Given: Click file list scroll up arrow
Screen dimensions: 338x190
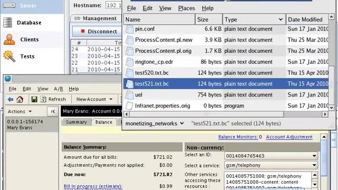Looking at the screenshot, I should pyautogui.click(x=331, y=17).
